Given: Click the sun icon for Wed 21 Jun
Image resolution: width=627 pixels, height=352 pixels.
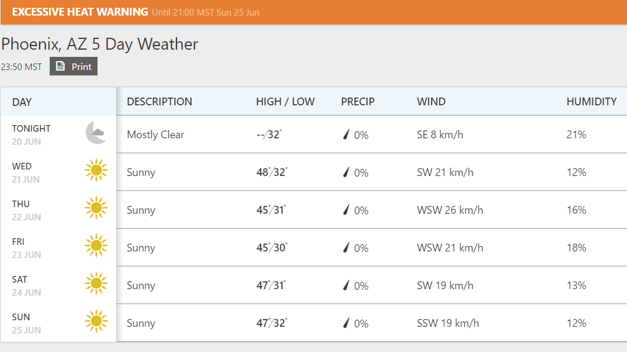Looking at the screenshot, I should pyautogui.click(x=96, y=170).
